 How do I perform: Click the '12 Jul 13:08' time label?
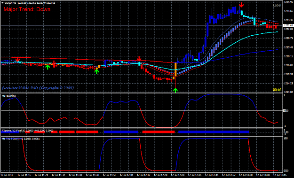coord(263,175)
